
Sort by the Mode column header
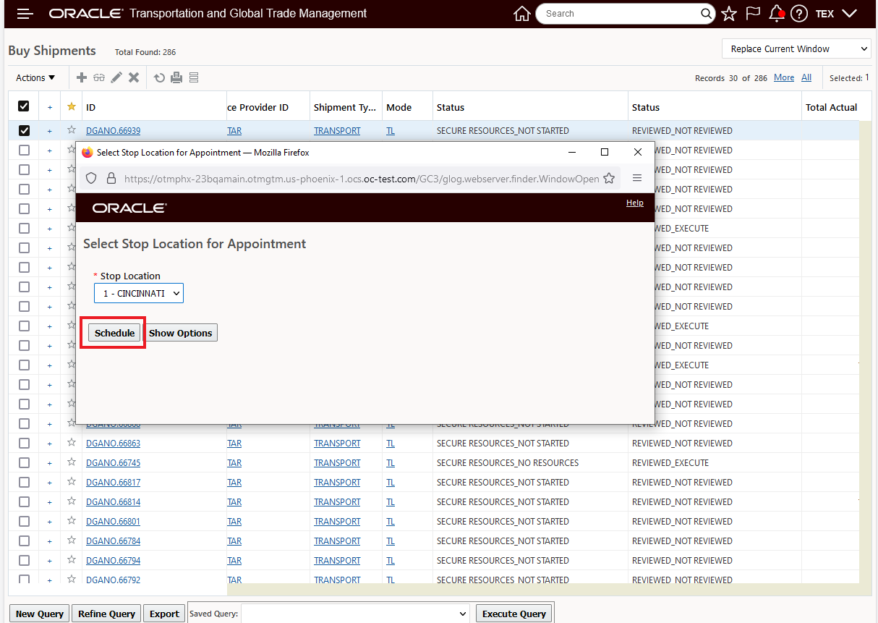coord(398,107)
